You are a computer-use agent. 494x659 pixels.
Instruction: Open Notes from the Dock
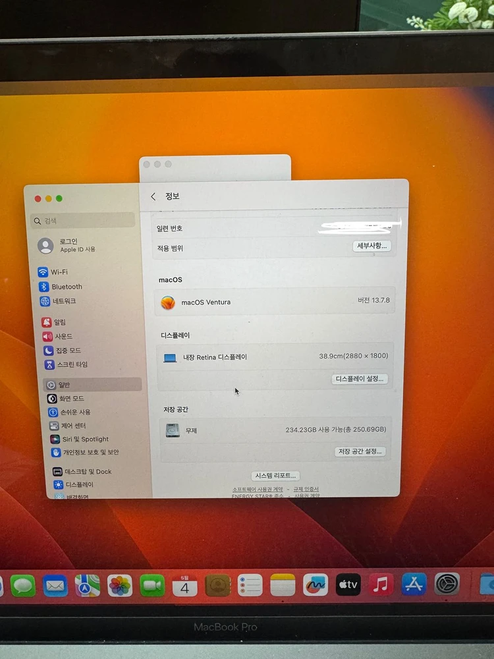(283, 585)
